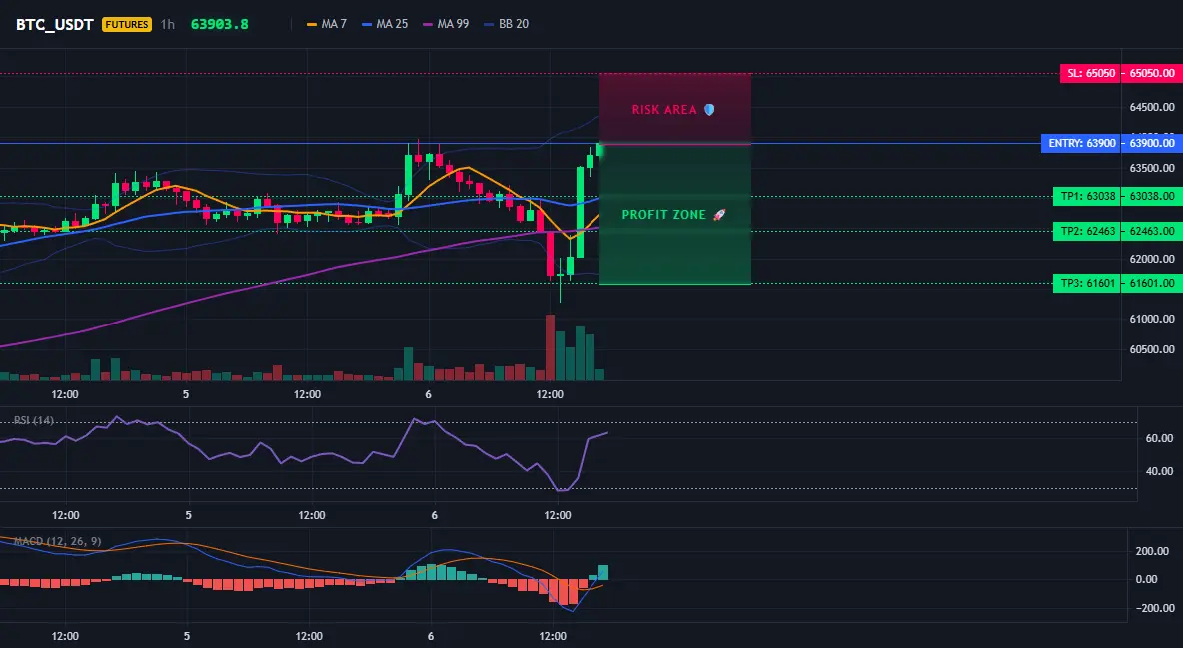Click the TP3: 61601 label
The width and height of the screenshot is (1183, 648).
[1086, 283]
